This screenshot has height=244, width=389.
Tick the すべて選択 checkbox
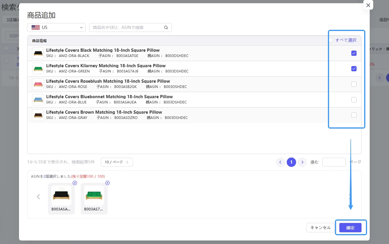coord(331,40)
